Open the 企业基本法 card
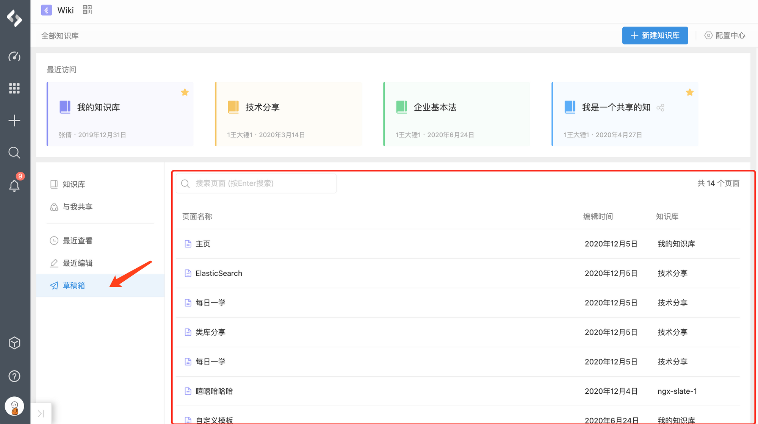758x424 pixels. pyautogui.click(x=456, y=114)
